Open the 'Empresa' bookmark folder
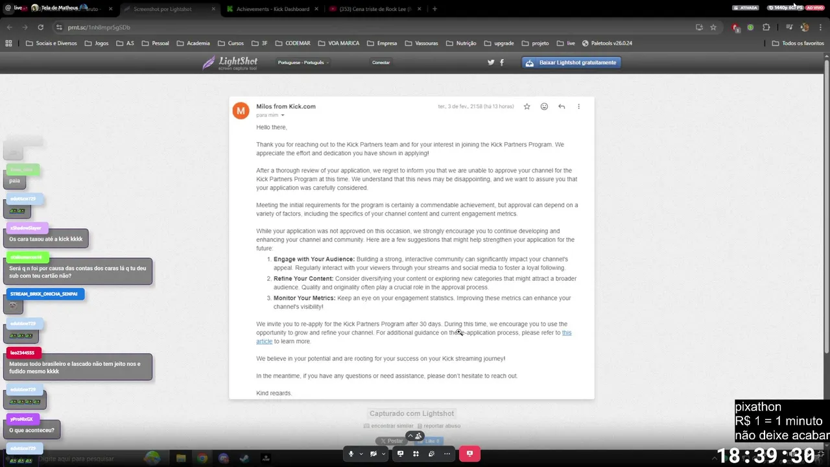The image size is (830, 467). coord(381,43)
